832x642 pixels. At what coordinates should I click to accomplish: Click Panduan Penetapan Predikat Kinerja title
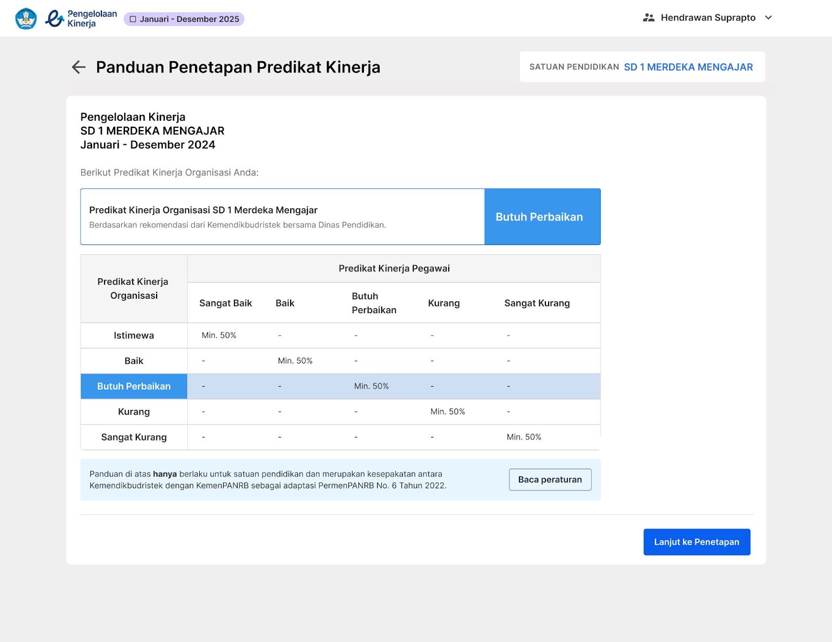coord(238,68)
